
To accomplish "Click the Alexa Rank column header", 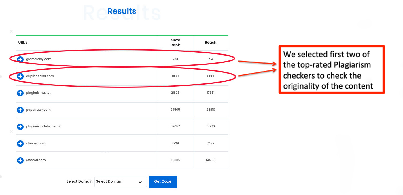I will pyautogui.click(x=175, y=43).
